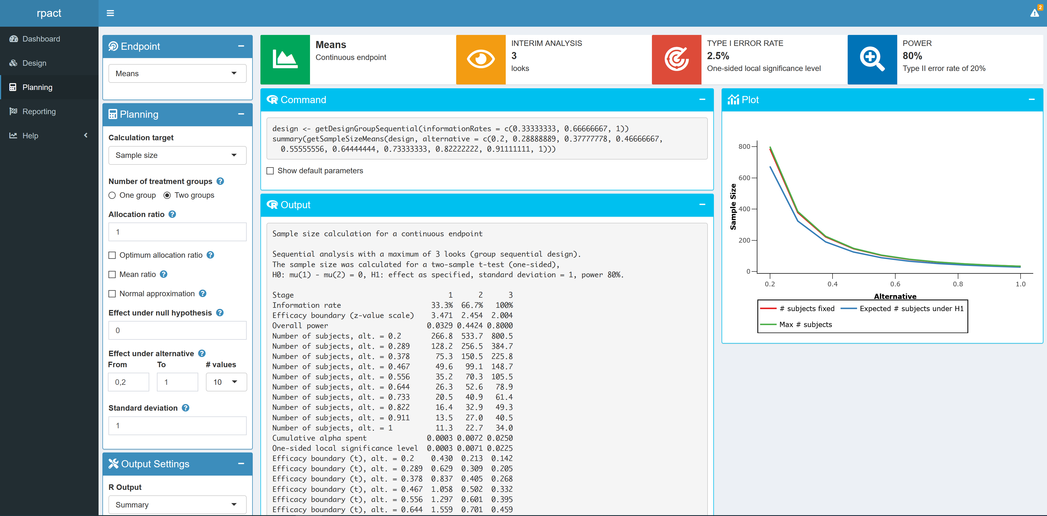Click the hamburger sidebar toggle icon
1047x516 pixels.
(x=110, y=13)
